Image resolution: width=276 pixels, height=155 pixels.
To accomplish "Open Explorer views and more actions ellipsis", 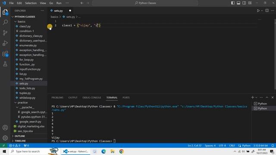I will [42, 11].
